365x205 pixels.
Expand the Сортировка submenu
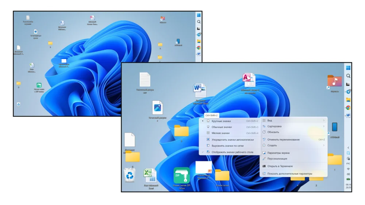293,126
